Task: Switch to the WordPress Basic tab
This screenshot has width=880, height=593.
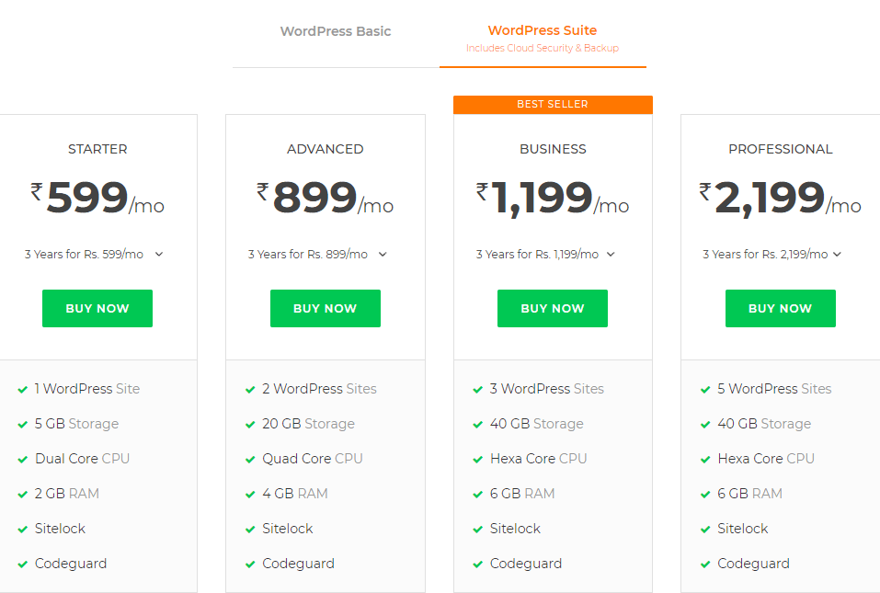Action: (x=335, y=30)
